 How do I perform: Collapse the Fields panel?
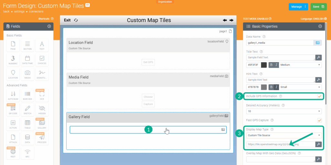coord(49,26)
